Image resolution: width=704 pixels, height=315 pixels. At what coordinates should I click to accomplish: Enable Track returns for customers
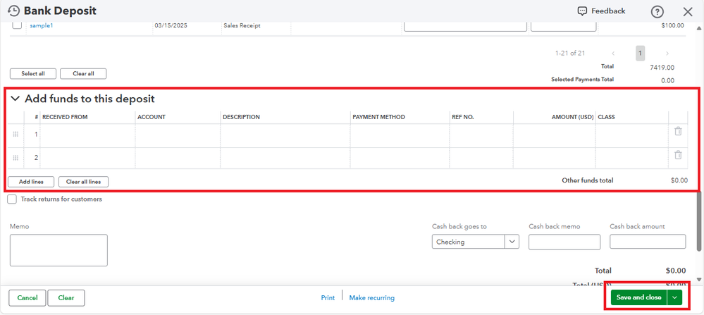[x=12, y=199]
